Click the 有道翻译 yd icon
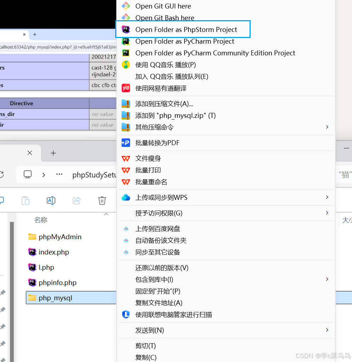This screenshot has height=362, width=352. [x=126, y=88]
